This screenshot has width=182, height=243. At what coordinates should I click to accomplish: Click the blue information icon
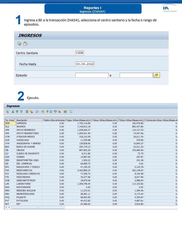(71, 112)
